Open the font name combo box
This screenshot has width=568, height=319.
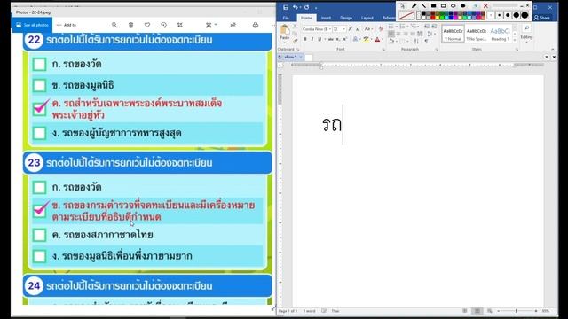click(317, 29)
